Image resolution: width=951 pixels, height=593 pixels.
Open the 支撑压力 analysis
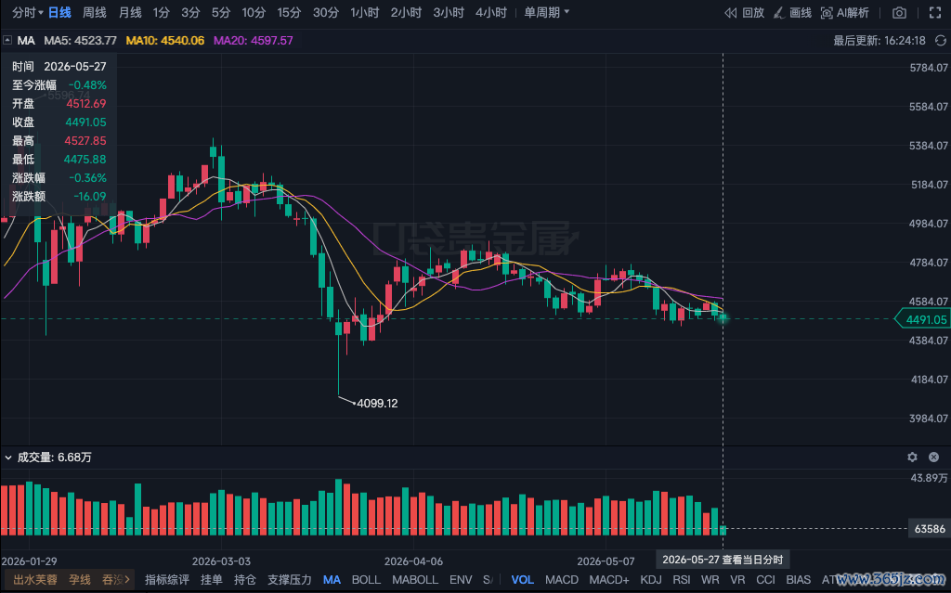tap(290, 580)
